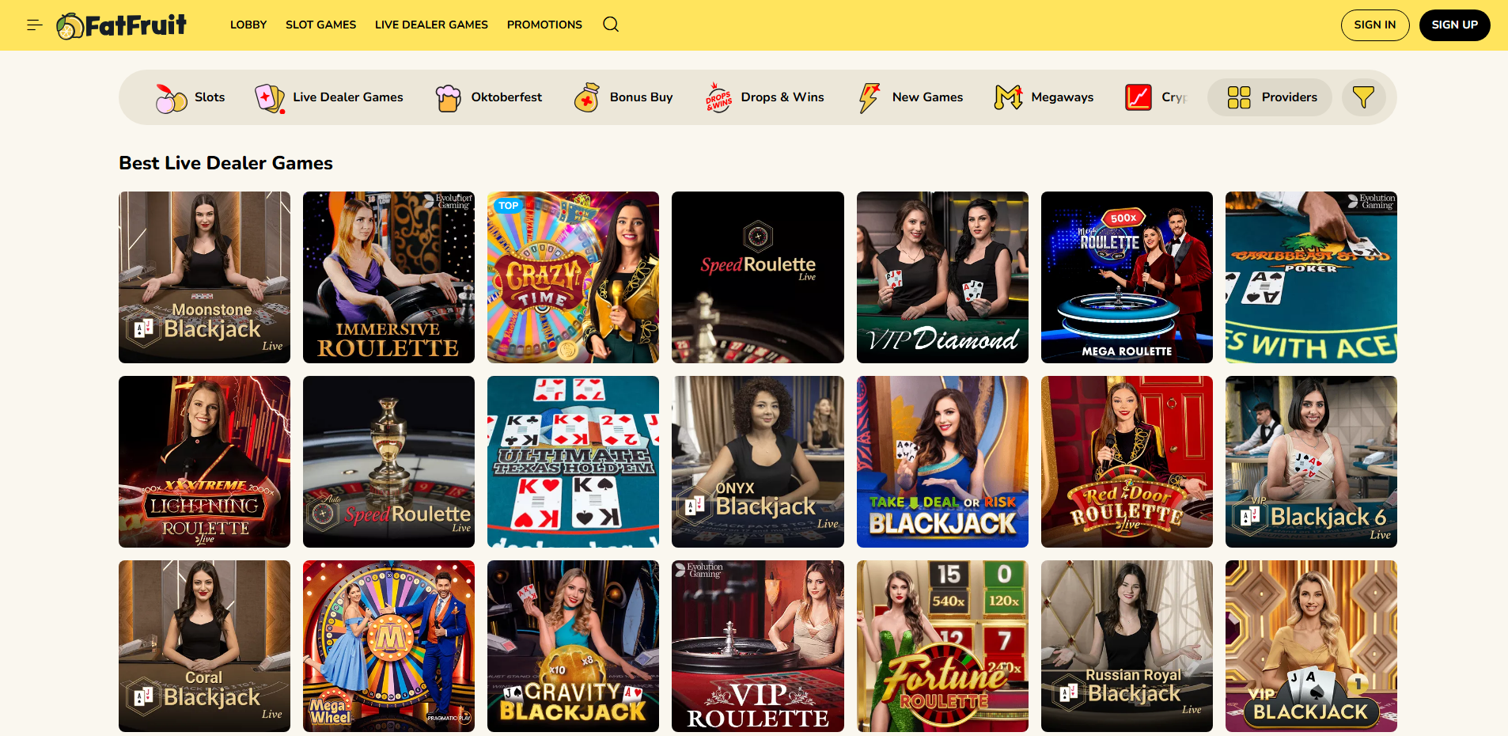This screenshot has width=1508, height=736.
Task: Click the Live Dealer Games card icon
Action: coord(268,97)
